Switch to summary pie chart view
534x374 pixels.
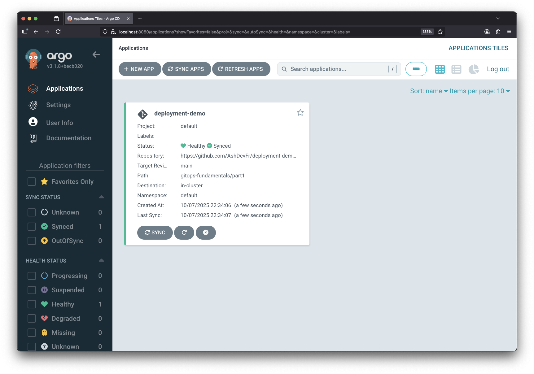pyautogui.click(x=473, y=69)
